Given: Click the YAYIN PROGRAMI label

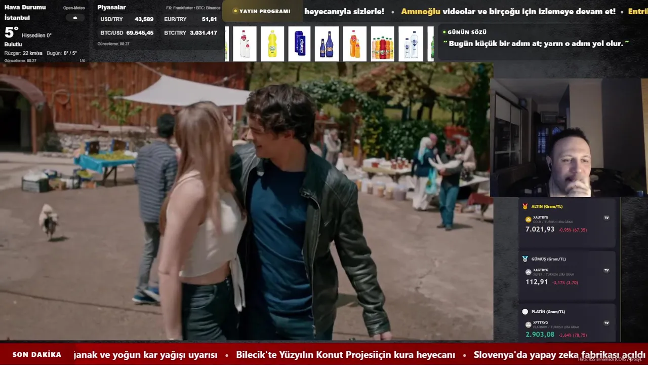Looking at the screenshot, I should 265,11.
